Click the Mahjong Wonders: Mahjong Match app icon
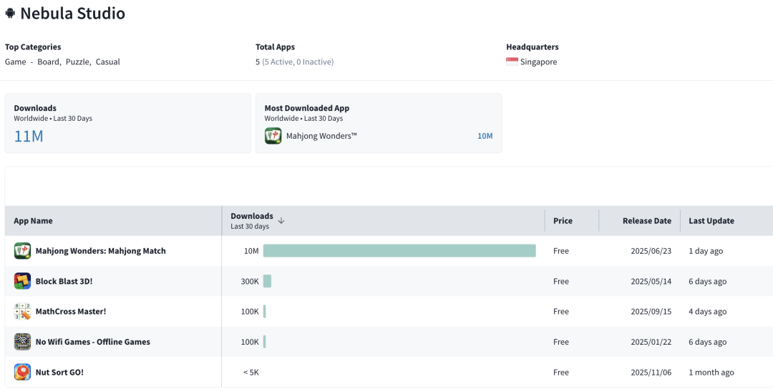This screenshot has height=389, width=773. click(x=22, y=251)
